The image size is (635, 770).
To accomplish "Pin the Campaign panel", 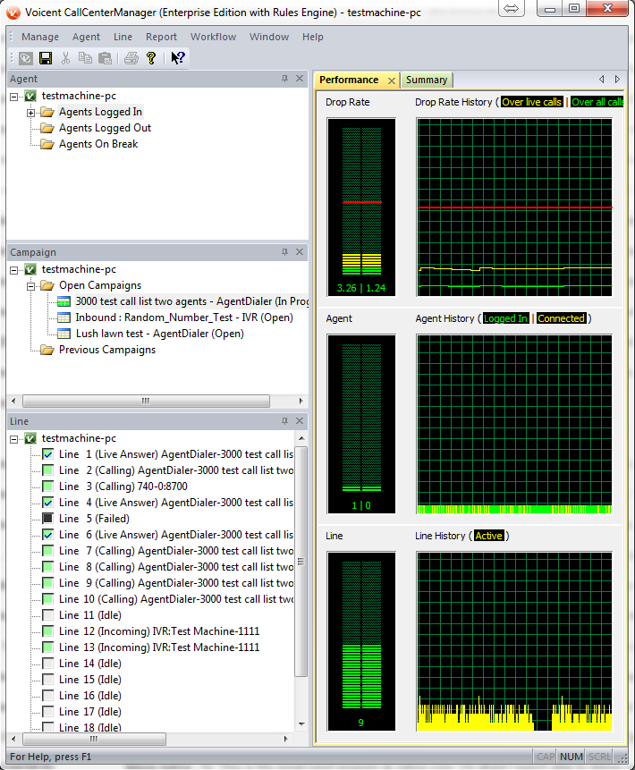I will click(284, 252).
